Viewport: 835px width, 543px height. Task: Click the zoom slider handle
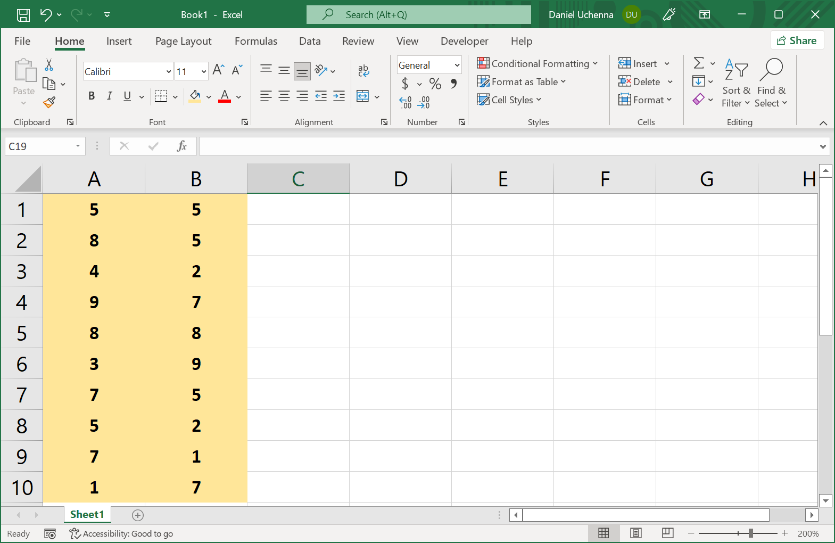tap(750, 533)
